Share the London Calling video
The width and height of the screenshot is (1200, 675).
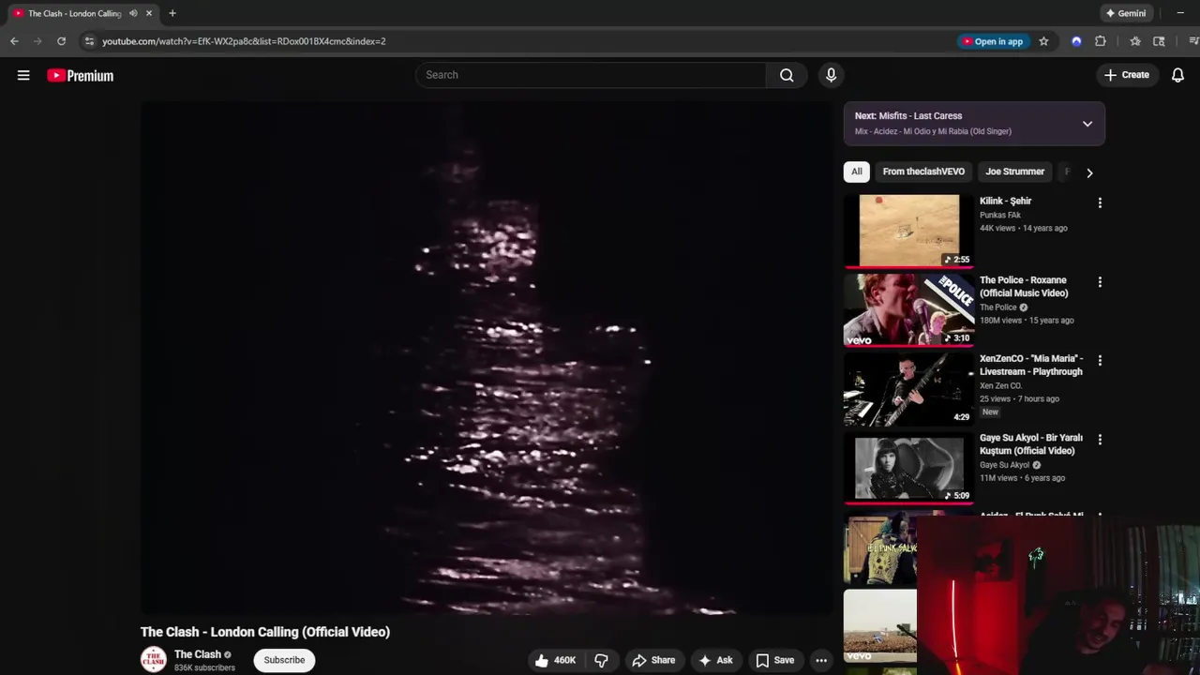653,660
